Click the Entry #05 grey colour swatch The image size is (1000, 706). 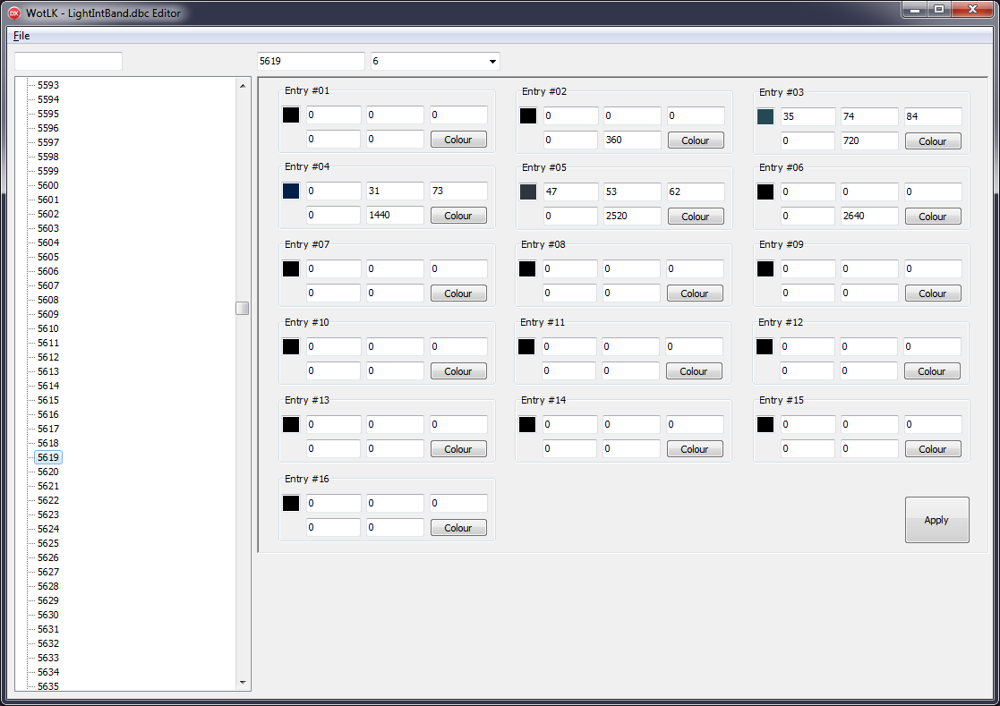click(x=528, y=191)
